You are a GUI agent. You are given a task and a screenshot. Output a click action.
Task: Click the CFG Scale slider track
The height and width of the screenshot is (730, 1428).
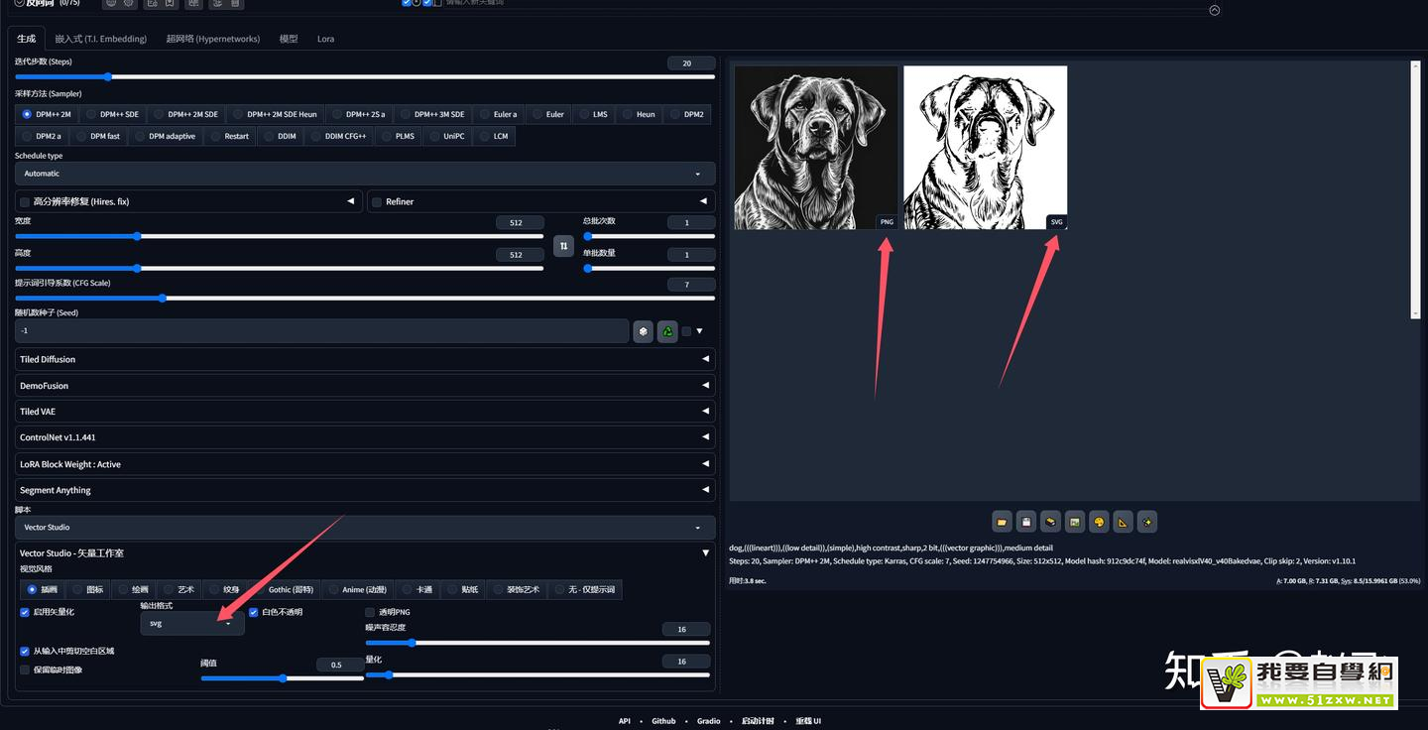coord(364,298)
